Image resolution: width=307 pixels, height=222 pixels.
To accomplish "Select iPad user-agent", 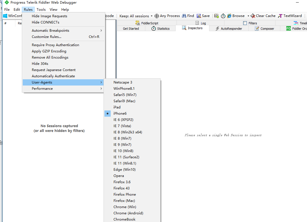I will pyautogui.click(x=132, y=107).
